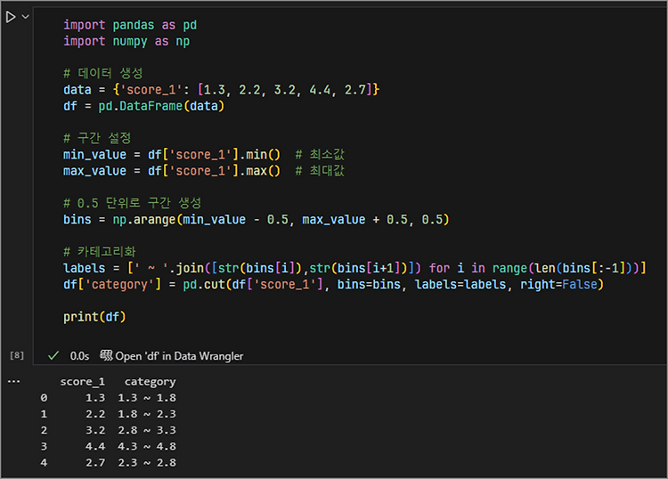Click the data dictionary definition line
This screenshot has height=479, width=668.
click(221, 90)
